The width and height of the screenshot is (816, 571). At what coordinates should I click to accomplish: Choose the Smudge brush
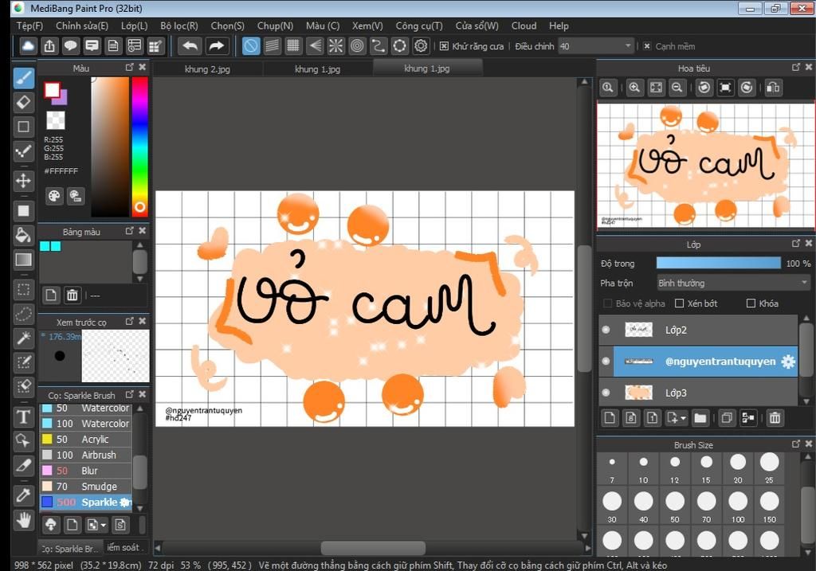(86, 487)
